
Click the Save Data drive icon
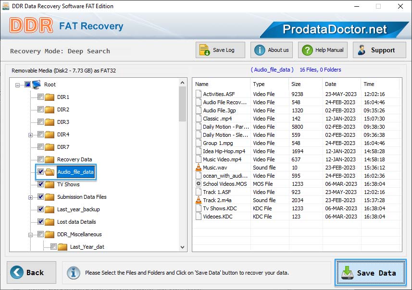point(348,273)
